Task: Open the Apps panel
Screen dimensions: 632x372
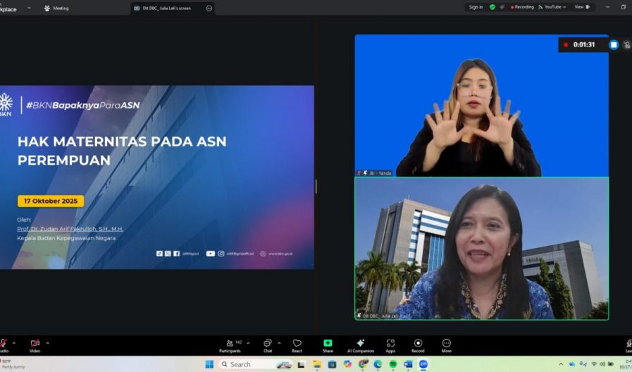Action: click(x=390, y=344)
